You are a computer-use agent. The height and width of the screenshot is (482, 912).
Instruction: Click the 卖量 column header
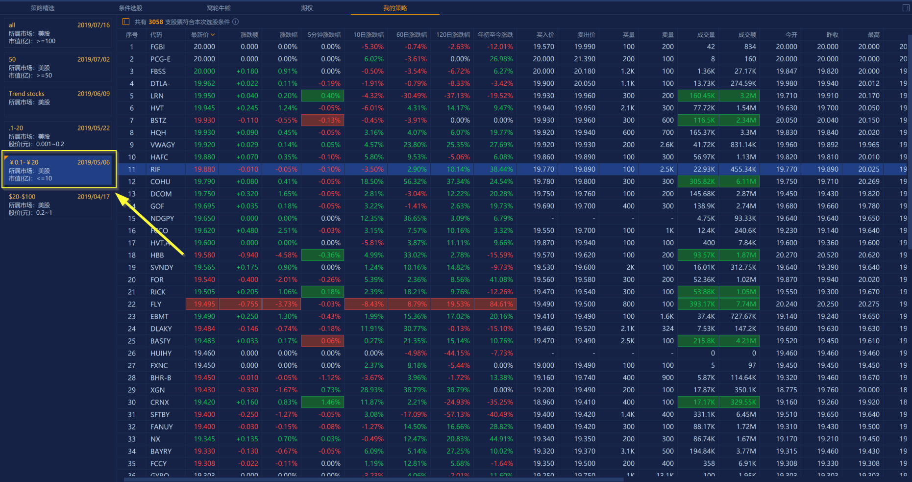click(x=668, y=35)
